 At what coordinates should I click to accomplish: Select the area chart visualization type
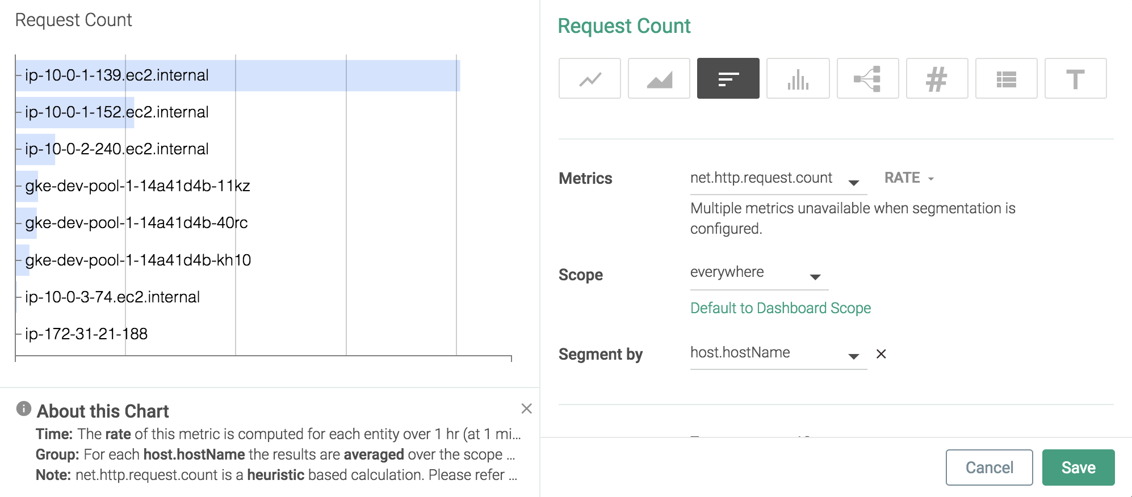pos(659,78)
